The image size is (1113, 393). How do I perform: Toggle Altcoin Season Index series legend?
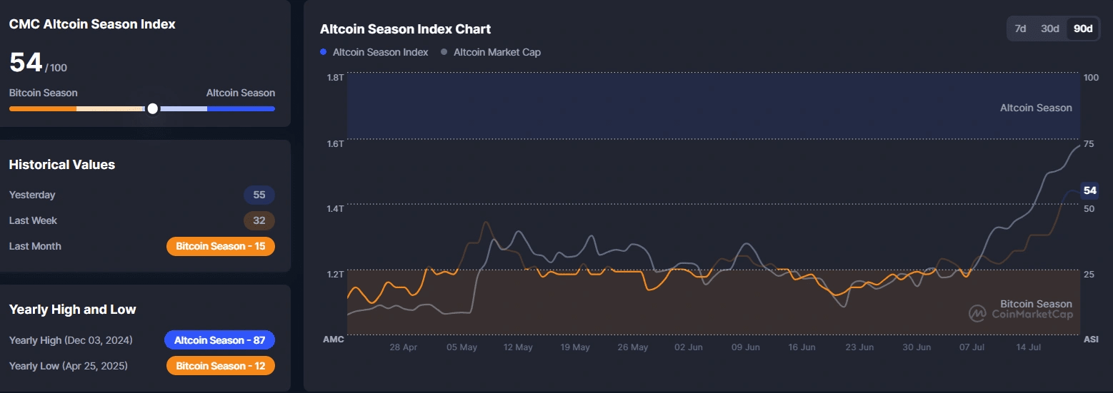click(374, 52)
